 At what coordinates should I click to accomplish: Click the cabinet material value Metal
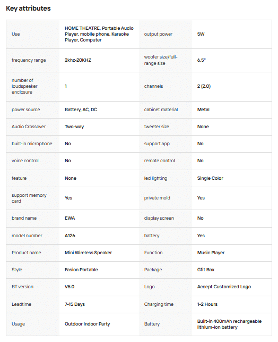point(203,110)
